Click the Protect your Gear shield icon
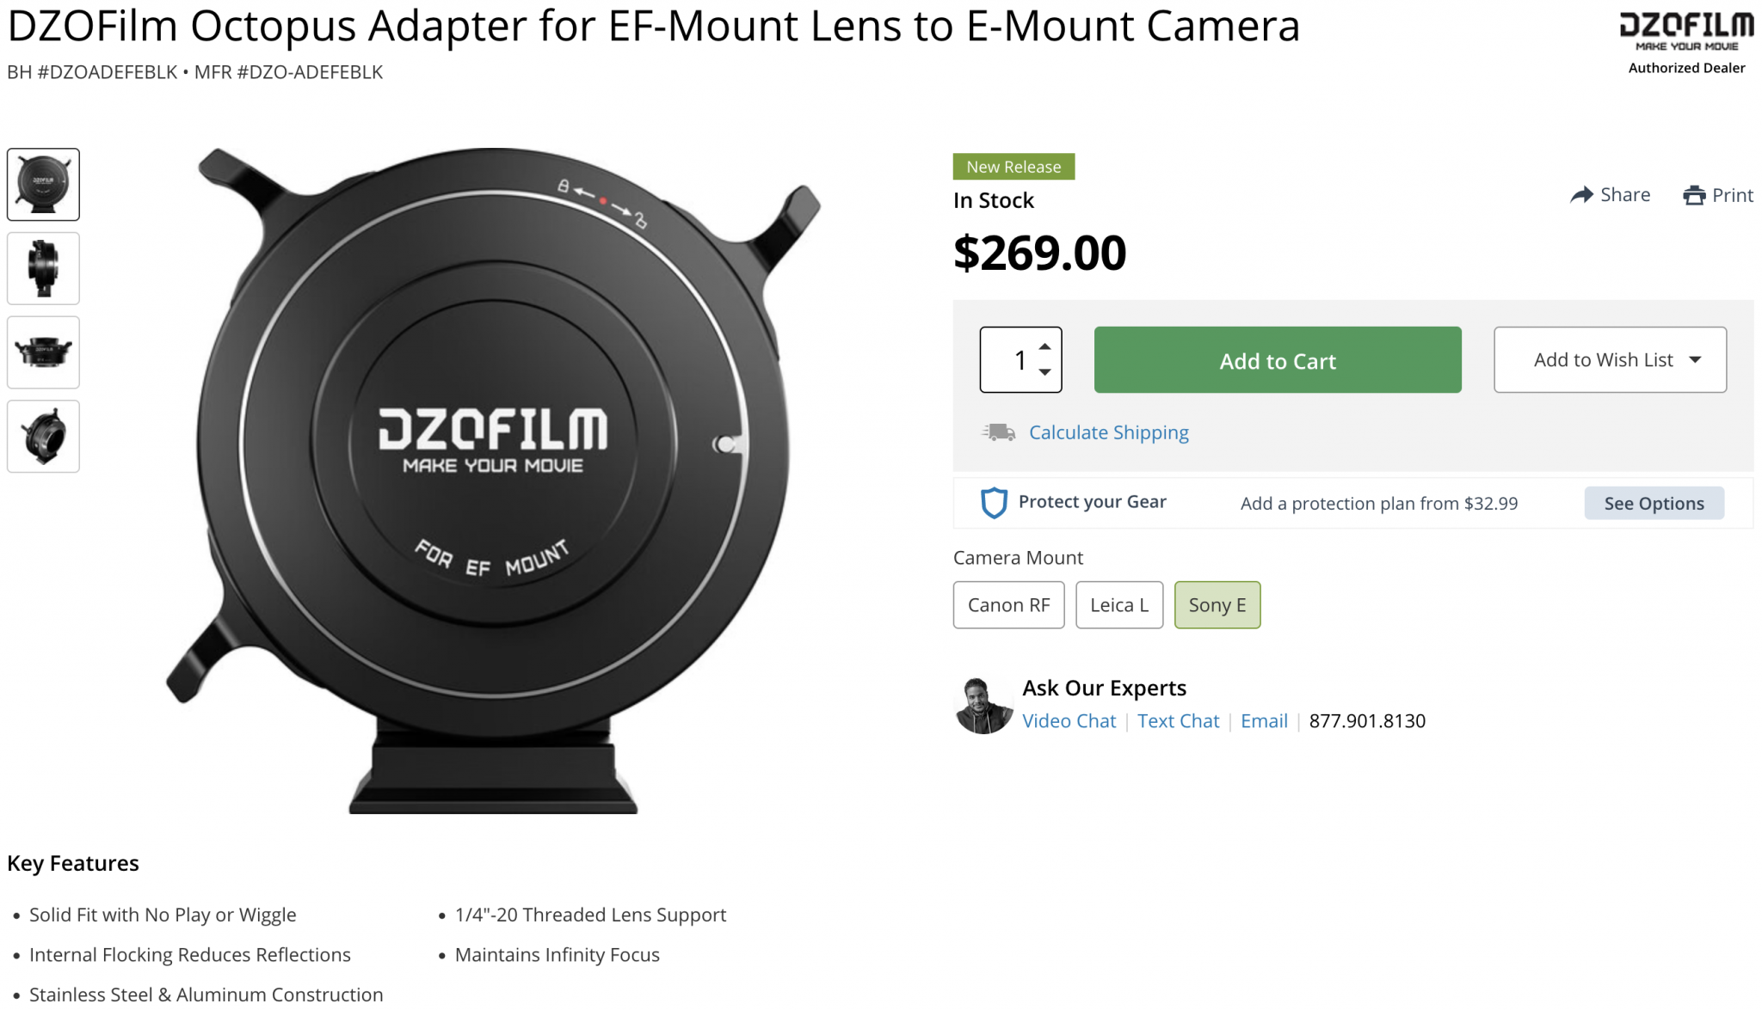This screenshot has width=1762, height=1010. [992, 503]
